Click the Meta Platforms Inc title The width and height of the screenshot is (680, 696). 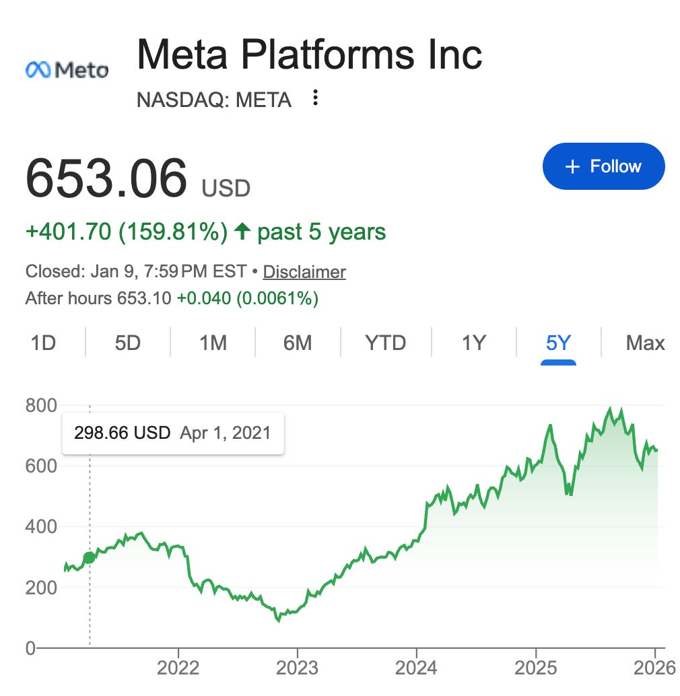click(310, 55)
